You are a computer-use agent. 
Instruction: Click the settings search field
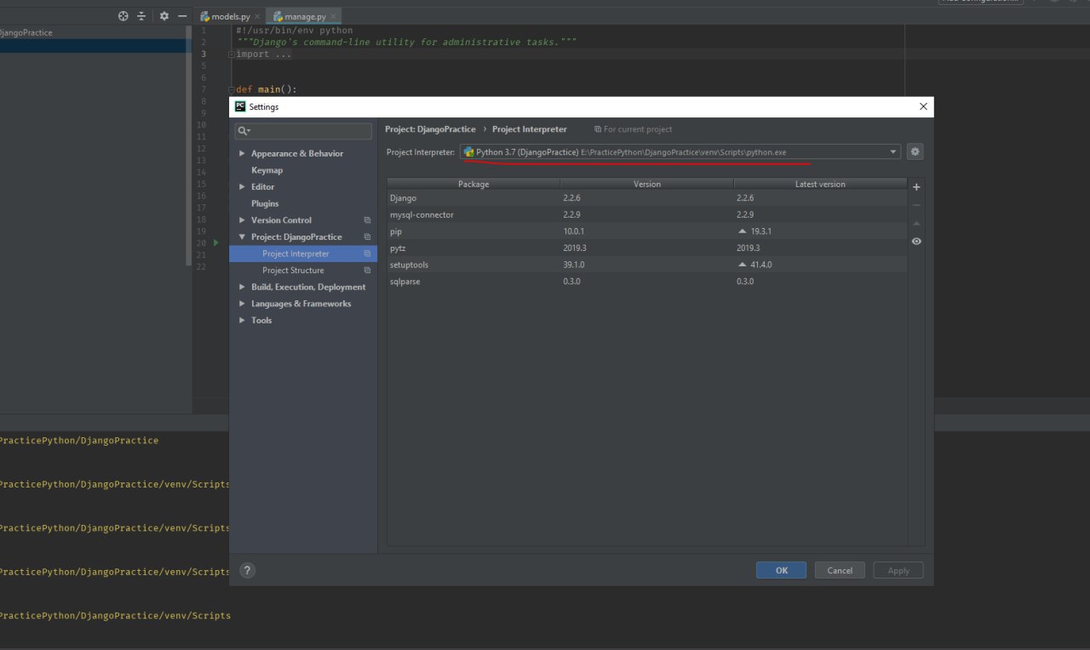[303, 131]
